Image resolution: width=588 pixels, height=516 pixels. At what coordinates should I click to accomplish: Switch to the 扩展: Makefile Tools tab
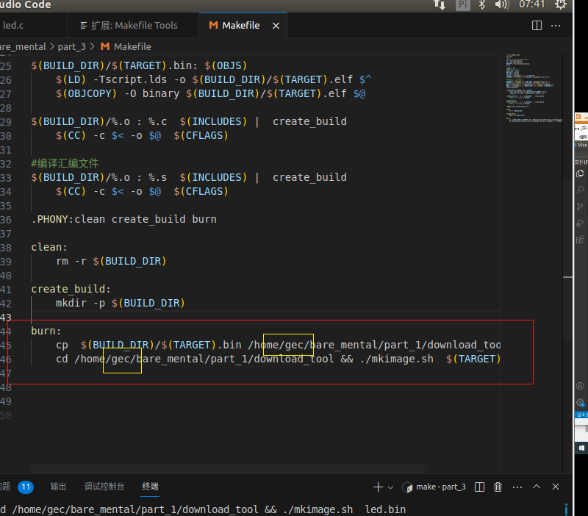click(x=132, y=24)
